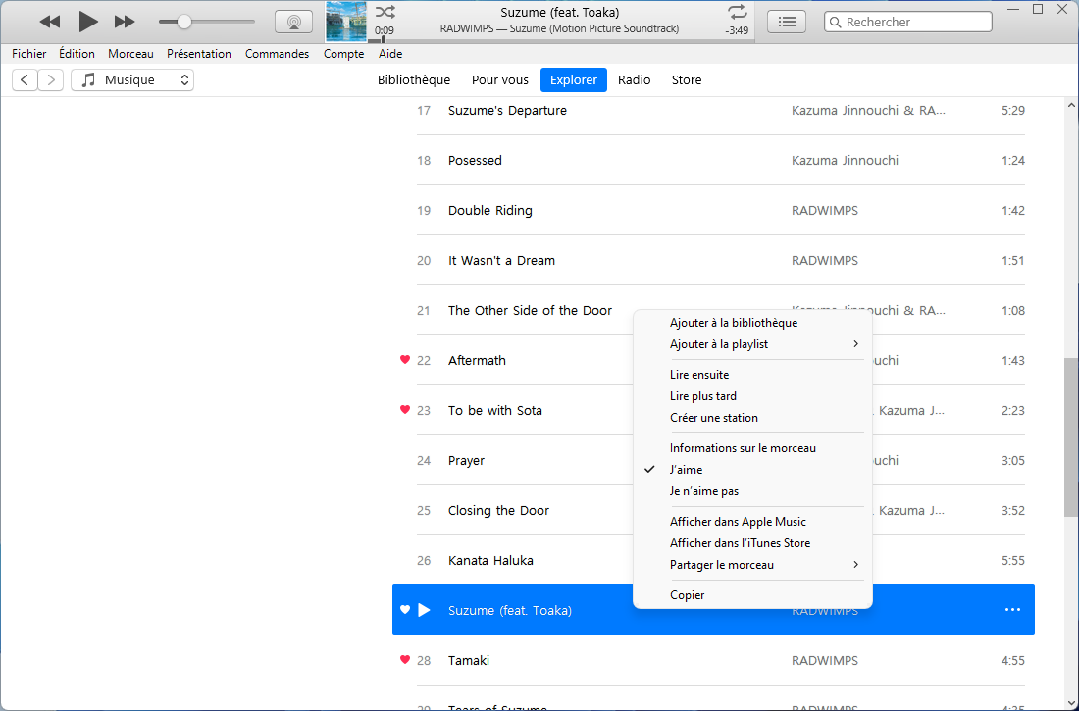Open the Présentation menu
1079x711 pixels.
pyautogui.click(x=199, y=54)
